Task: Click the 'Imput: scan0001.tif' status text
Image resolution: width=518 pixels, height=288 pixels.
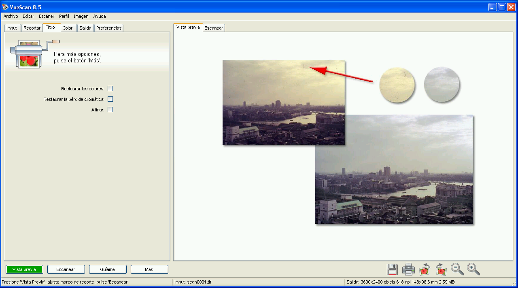Action: 193,282
